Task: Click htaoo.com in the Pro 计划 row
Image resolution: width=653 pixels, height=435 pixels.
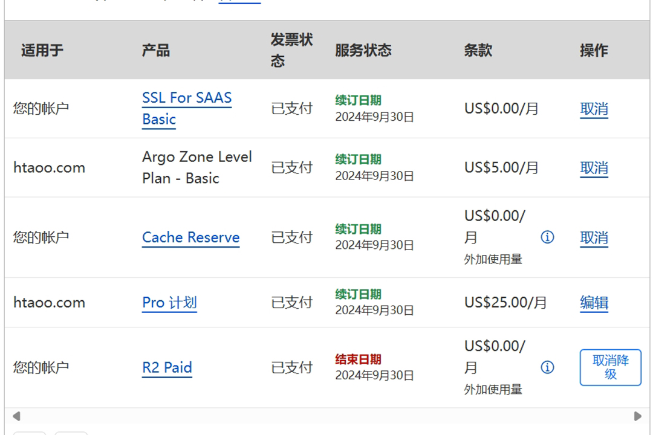Action: pyautogui.click(x=49, y=303)
